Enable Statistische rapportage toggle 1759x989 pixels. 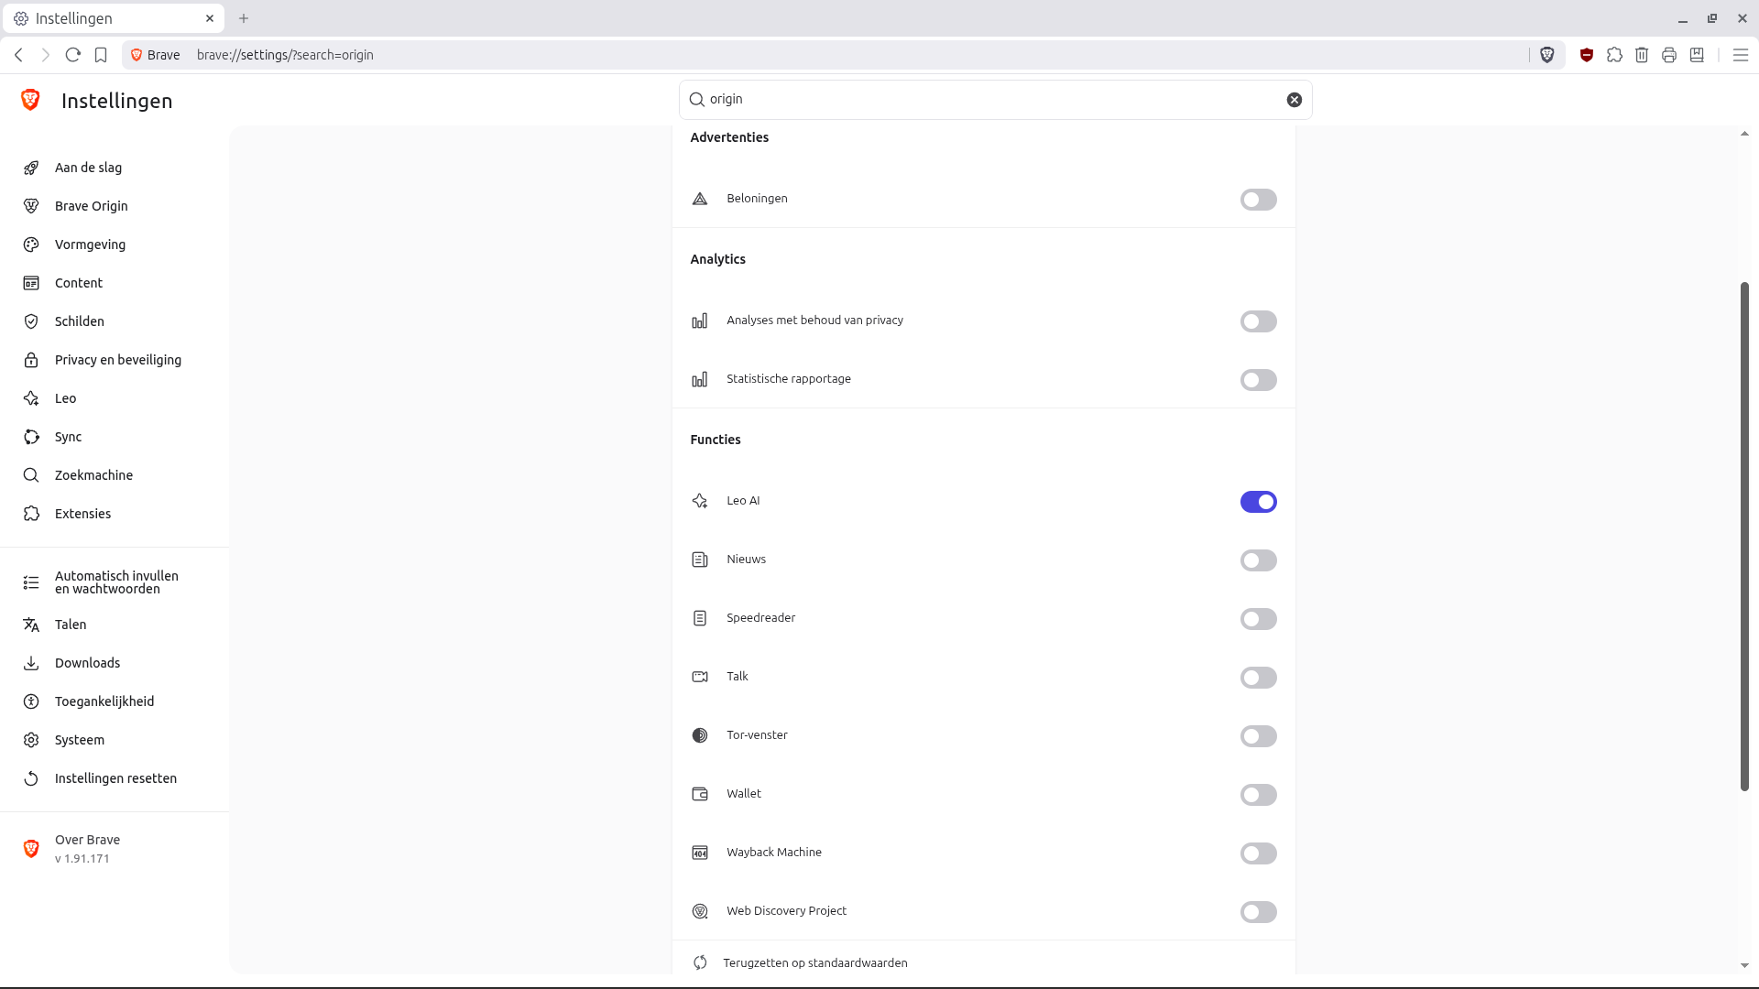(x=1258, y=380)
